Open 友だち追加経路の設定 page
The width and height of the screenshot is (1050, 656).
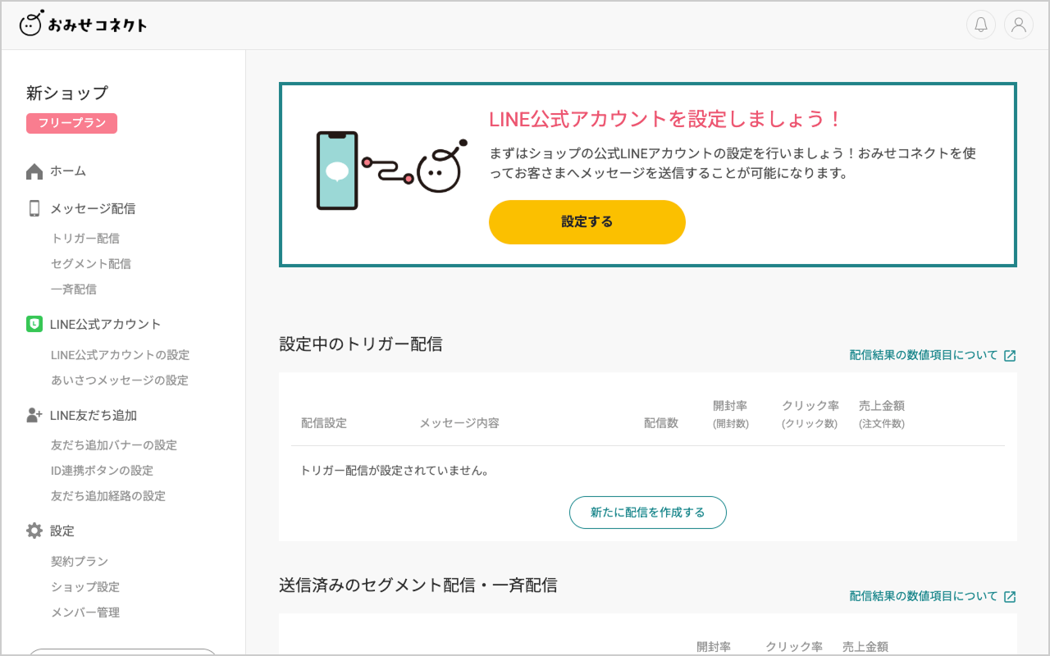(108, 496)
